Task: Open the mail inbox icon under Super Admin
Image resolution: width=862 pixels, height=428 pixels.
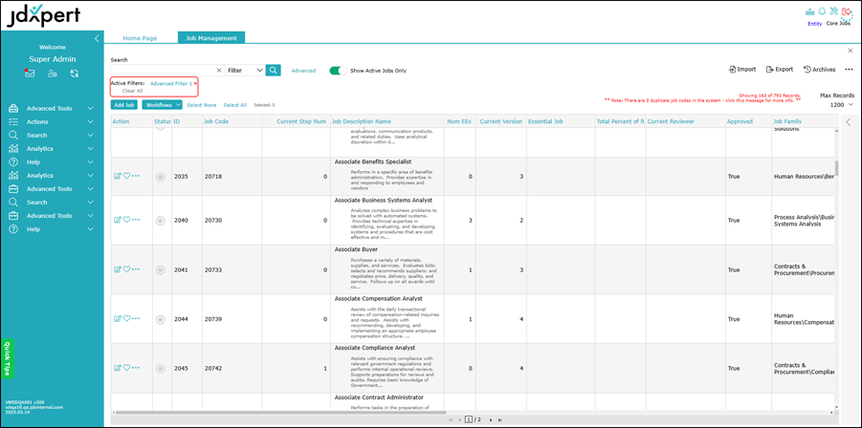Action: (30, 73)
